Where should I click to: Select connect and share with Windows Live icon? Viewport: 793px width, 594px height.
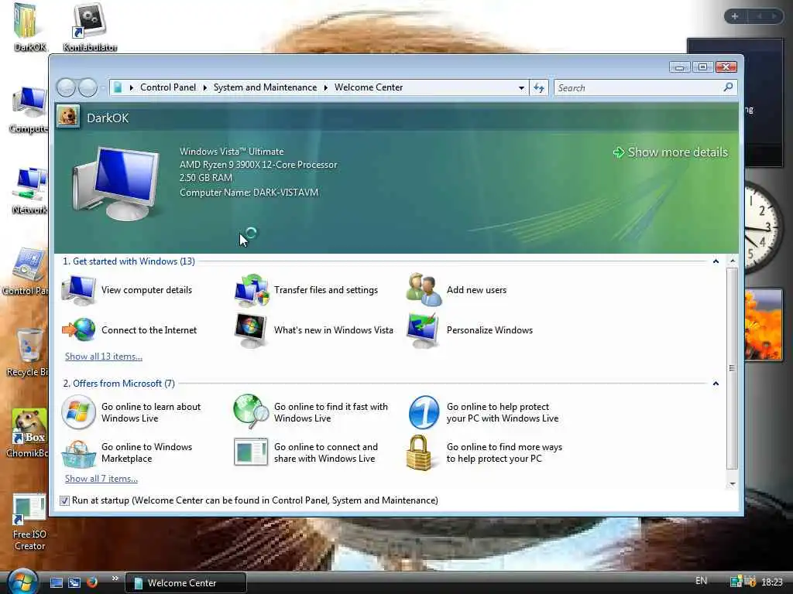(x=251, y=452)
